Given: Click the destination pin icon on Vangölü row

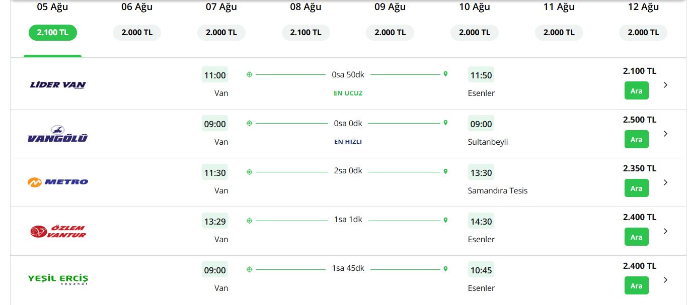Looking at the screenshot, I should pyautogui.click(x=445, y=123).
